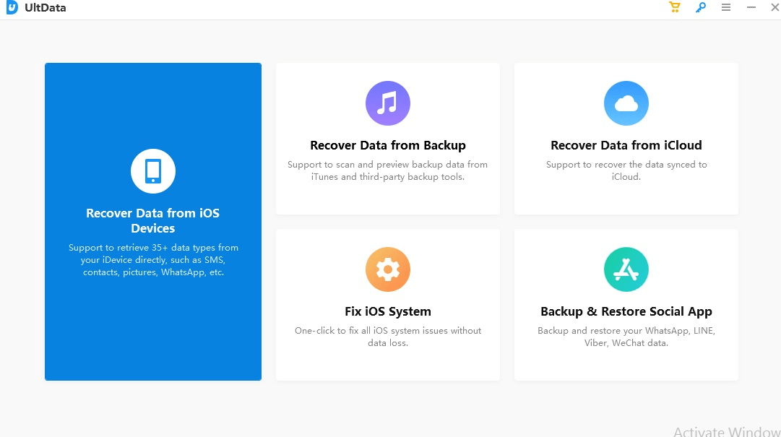Click the one-click fix description text
The height and width of the screenshot is (437, 781).
click(x=387, y=337)
